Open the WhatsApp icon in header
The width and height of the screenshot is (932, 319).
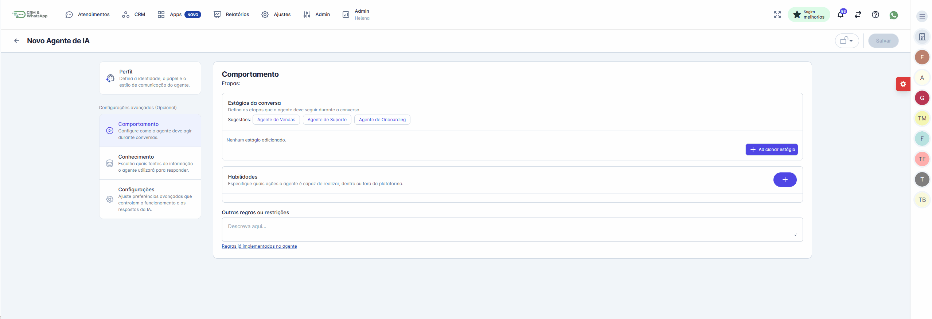click(893, 15)
